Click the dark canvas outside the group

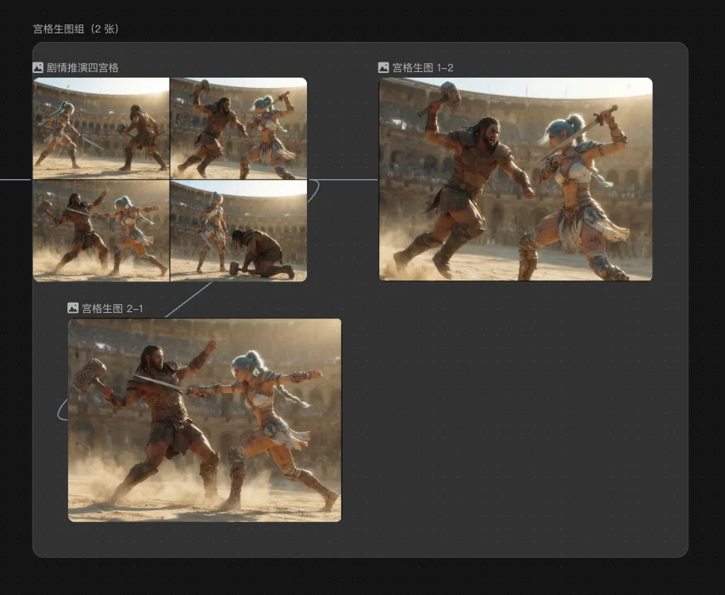pos(706,317)
